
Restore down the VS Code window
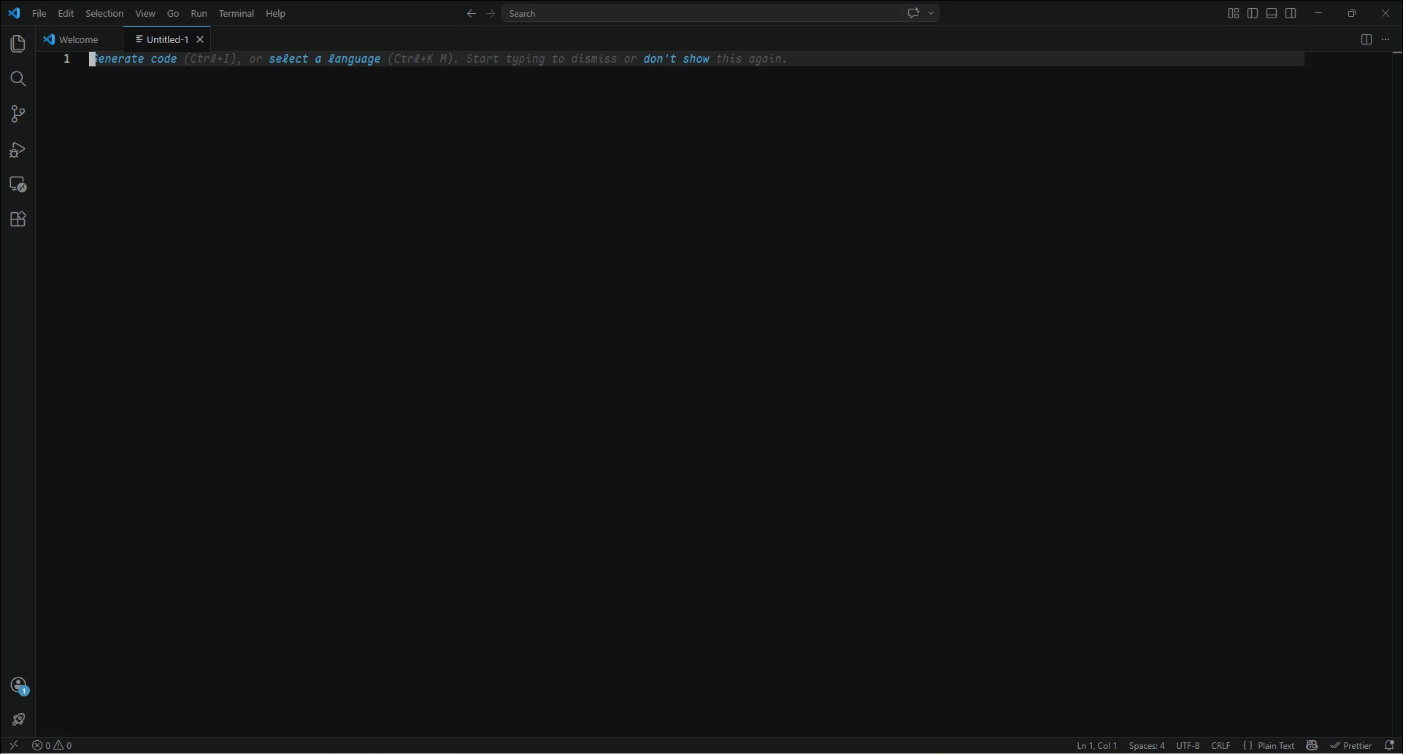[x=1352, y=13]
